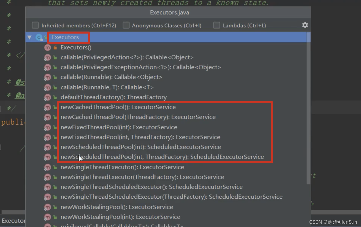Screen dimensions: 361x227
Task: Click method icon of callable(PrivilegedAction<?>)
Action: [x=47, y=58]
